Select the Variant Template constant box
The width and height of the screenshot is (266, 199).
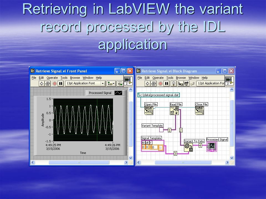pyautogui.click(x=161, y=130)
